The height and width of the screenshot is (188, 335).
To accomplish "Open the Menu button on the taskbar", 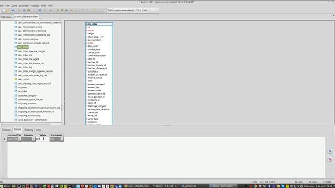I will 5,186.
